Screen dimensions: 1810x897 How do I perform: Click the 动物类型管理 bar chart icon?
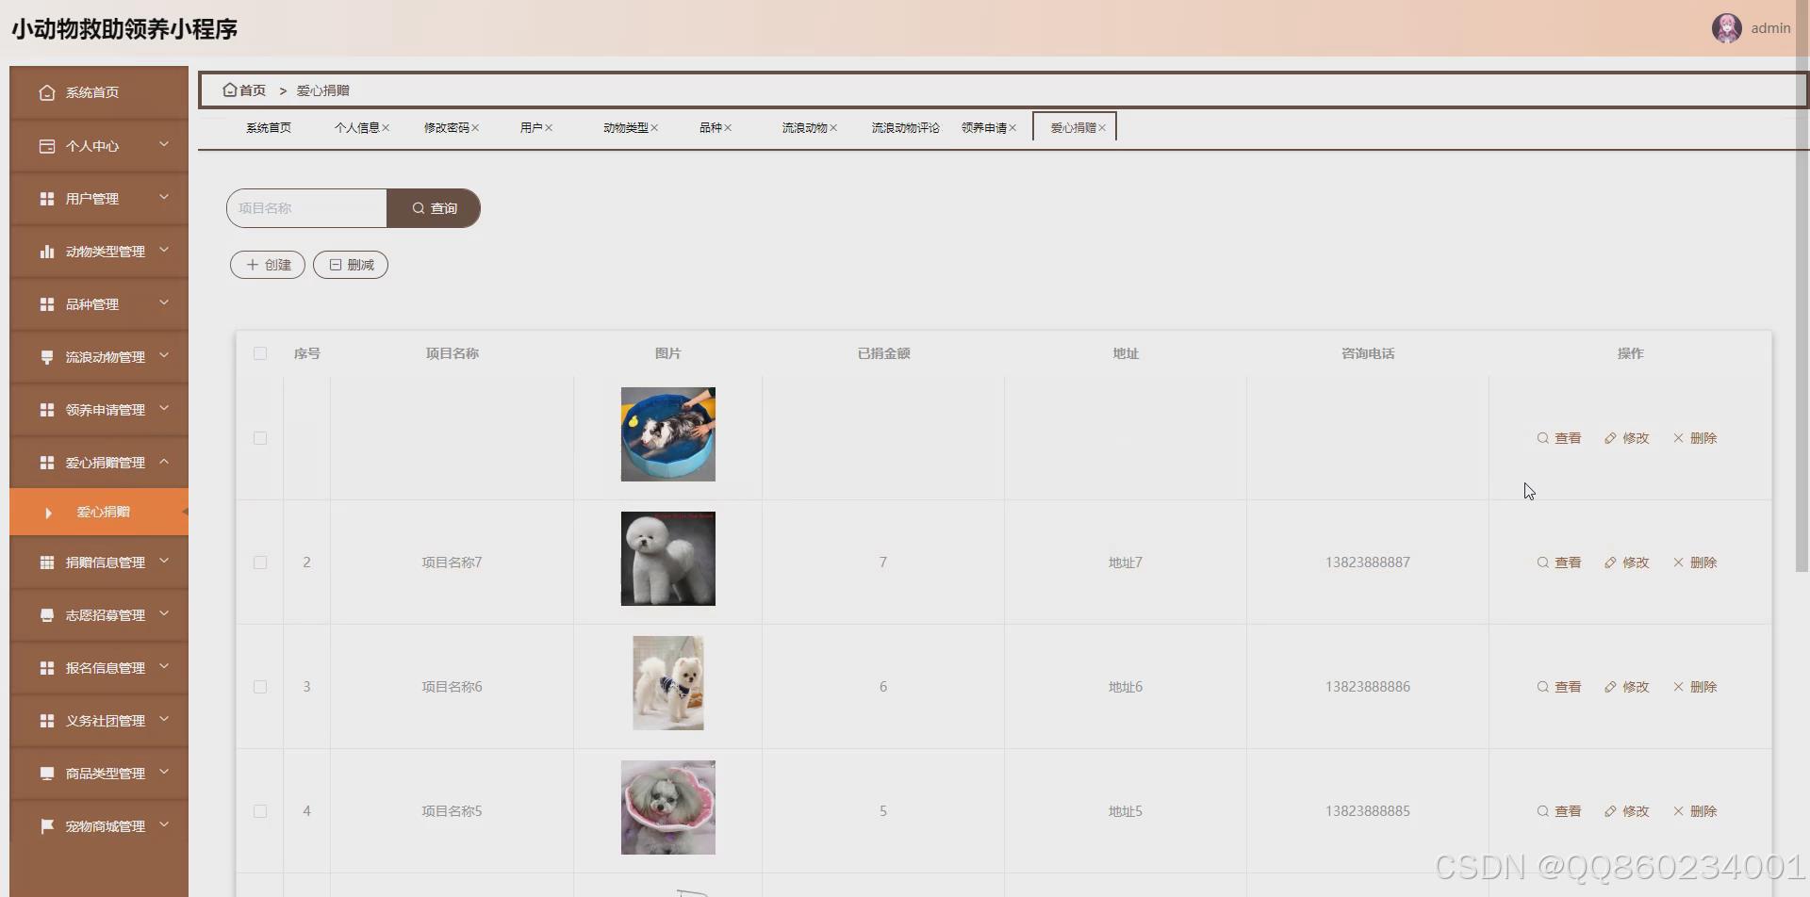(x=47, y=252)
